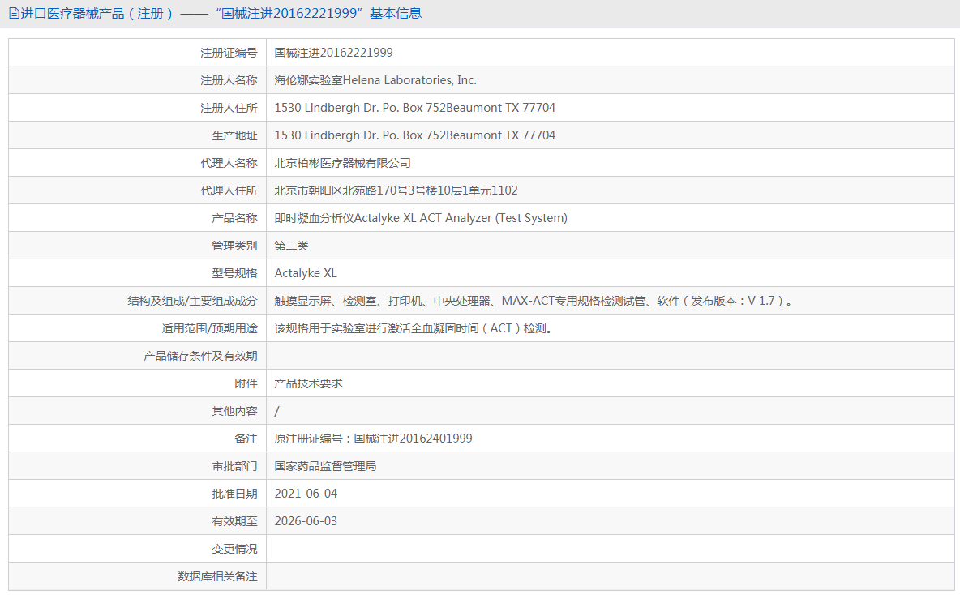The width and height of the screenshot is (960, 595).
Task: Click the 北京市朝阳区北苑路170号 address value
Action: click(x=396, y=191)
